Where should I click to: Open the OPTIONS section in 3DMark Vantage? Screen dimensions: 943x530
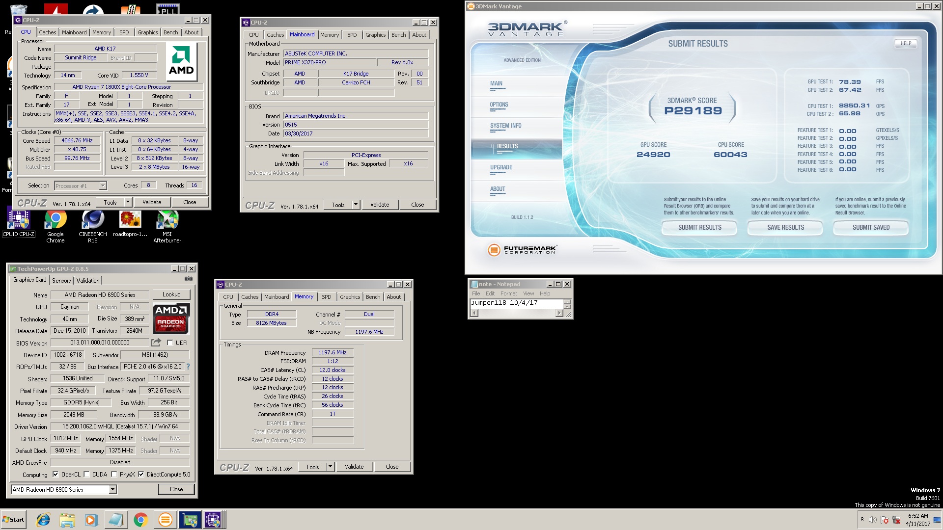click(x=499, y=105)
